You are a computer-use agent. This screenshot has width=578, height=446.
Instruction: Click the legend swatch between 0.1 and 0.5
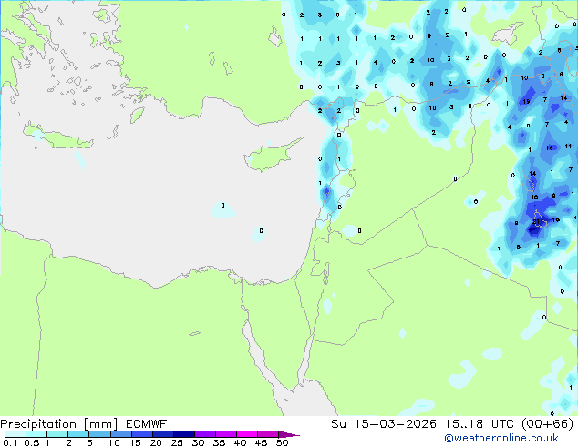coord(15,434)
